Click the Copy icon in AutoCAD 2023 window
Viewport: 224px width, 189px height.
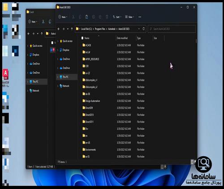pos(80,17)
